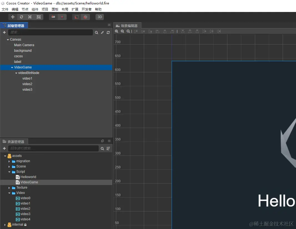Click the assets search input field
Viewport: 296px width, 229px height.
53,148
